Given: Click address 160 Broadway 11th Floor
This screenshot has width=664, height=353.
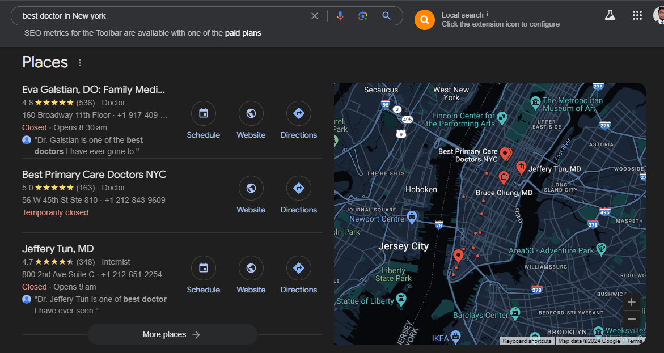Looking at the screenshot, I should pos(66,115).
